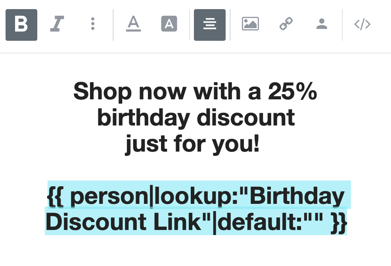Switch to source code view
391x266 pixels.
[362, 25]
